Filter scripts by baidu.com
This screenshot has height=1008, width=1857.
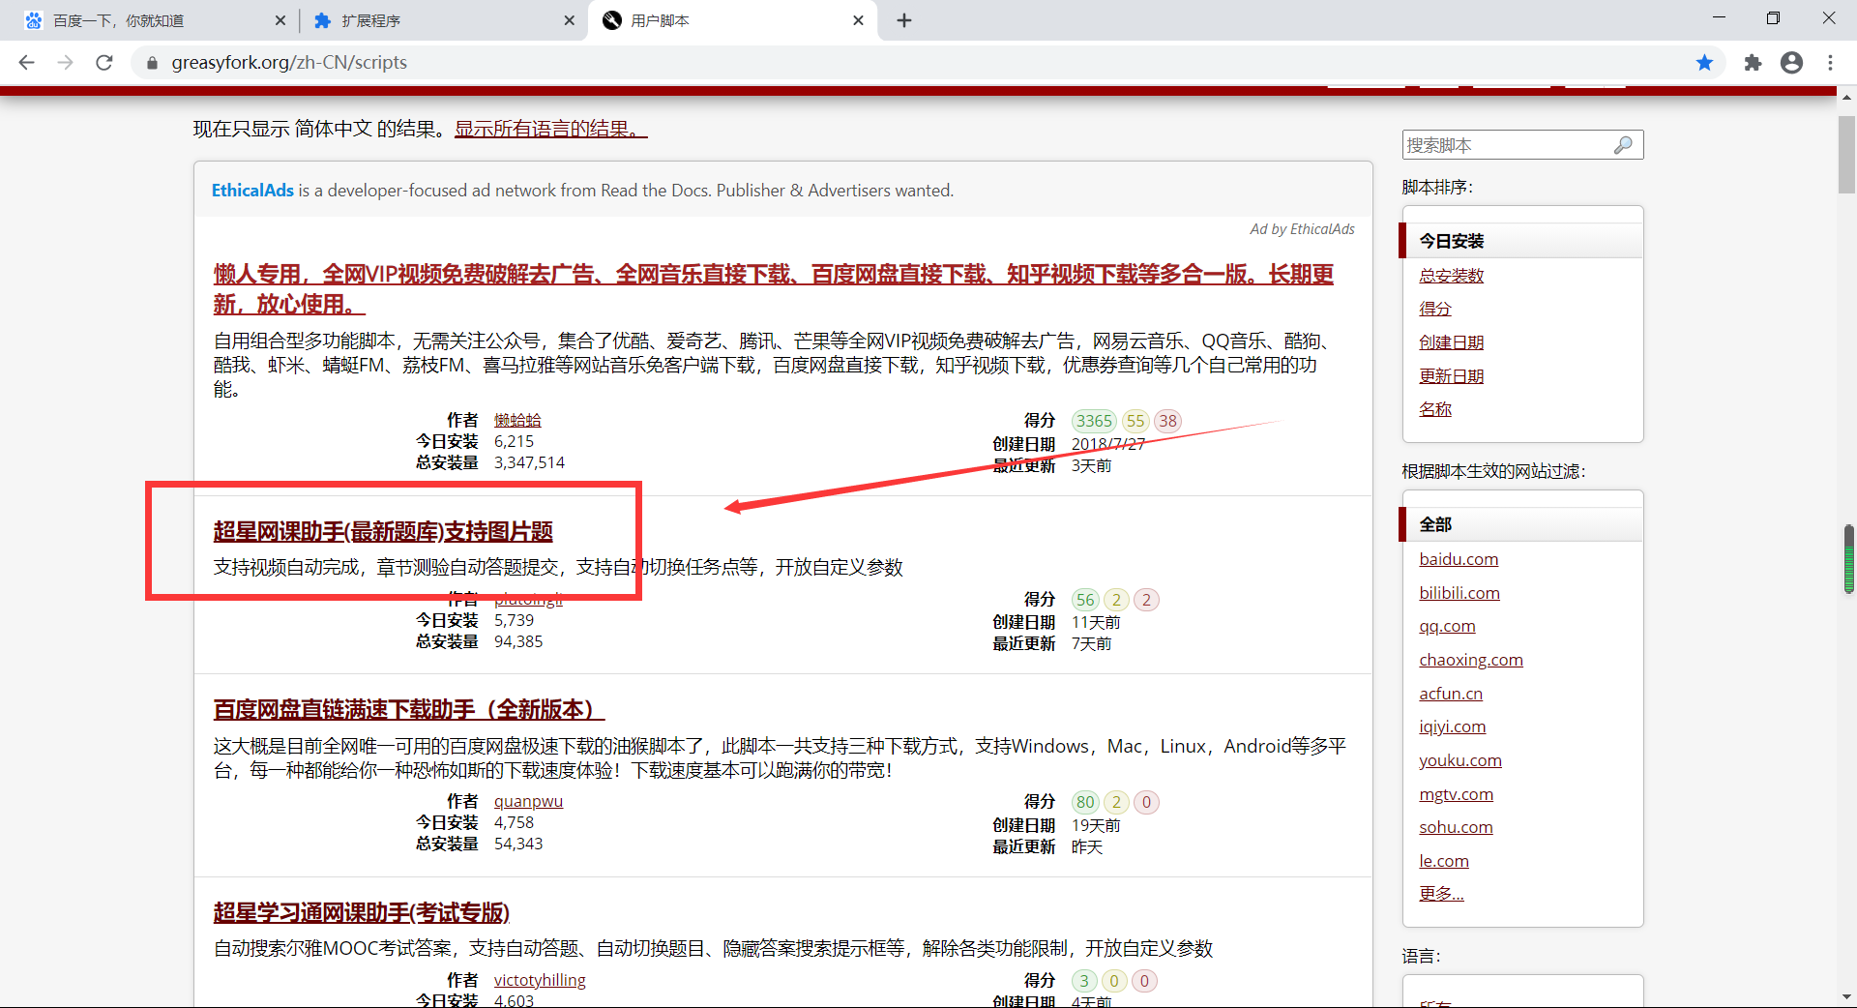tap(1459, 559)
